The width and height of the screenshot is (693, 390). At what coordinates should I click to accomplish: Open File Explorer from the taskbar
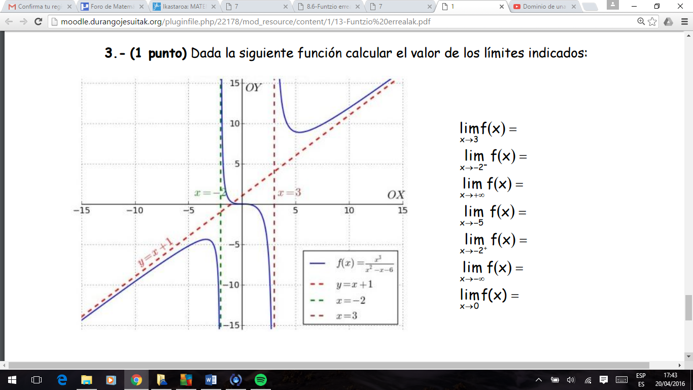pyautogui.click(x=87, y=380)
